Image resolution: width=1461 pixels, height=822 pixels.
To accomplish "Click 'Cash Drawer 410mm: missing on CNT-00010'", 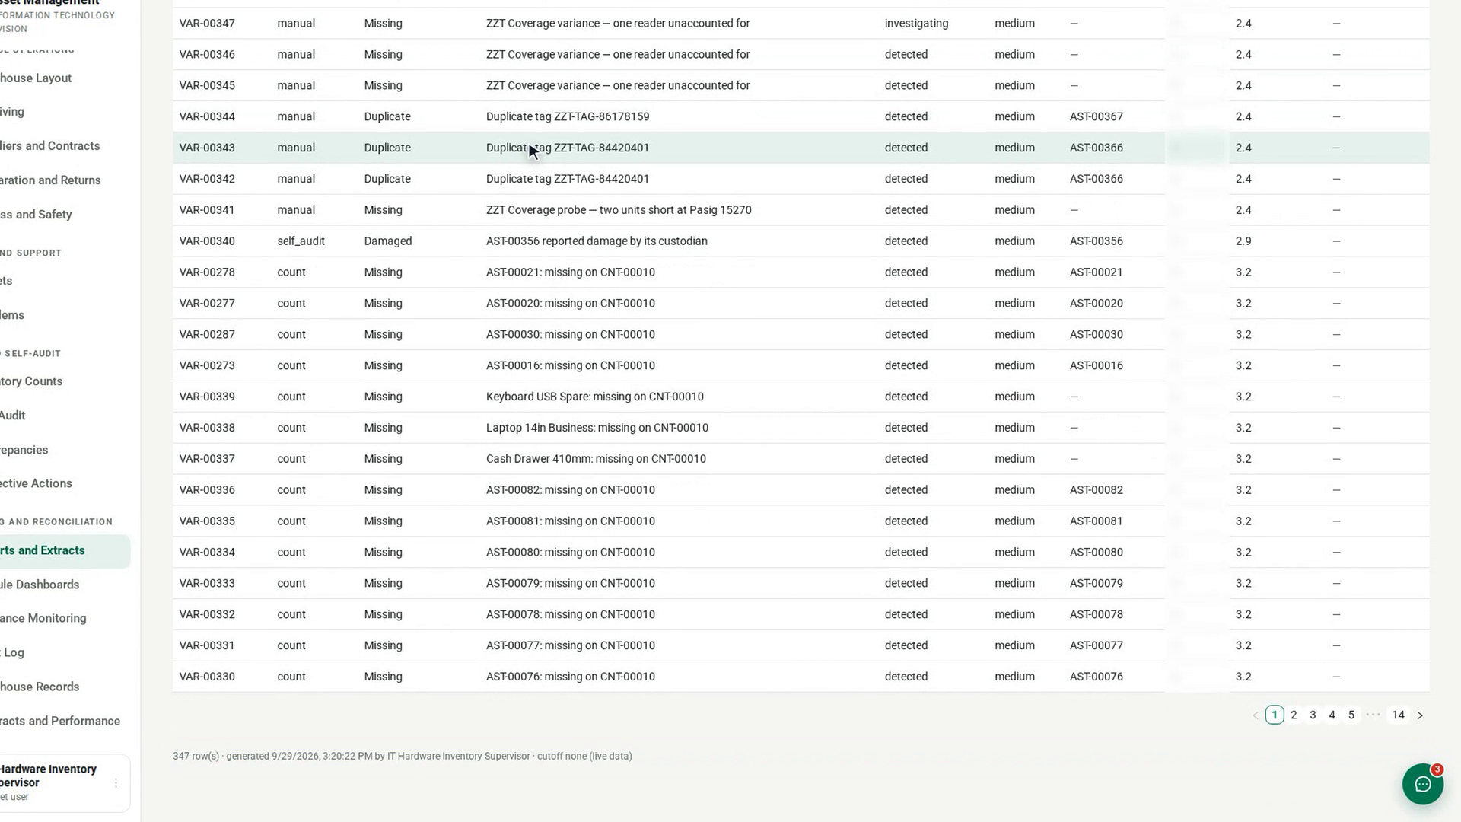I will pyautogui.click(x=596, y=460).
